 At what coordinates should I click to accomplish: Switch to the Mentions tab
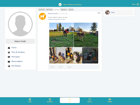point(64,10)
